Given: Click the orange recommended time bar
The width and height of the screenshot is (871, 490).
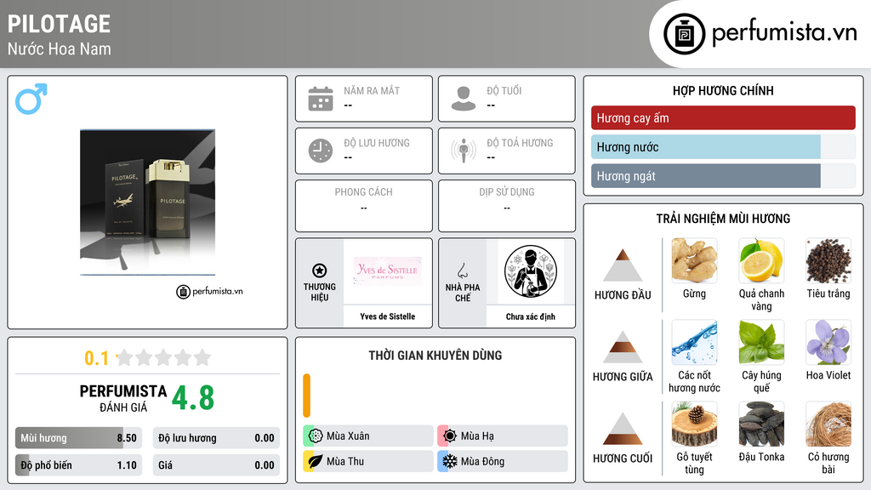Looking at the screenshot, I should (x=306, y=395).
